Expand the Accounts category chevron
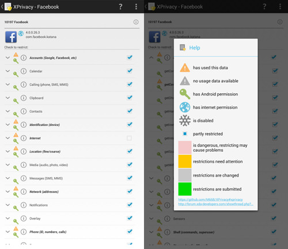Viewport: 288px width, 249px height. (7, 58)
